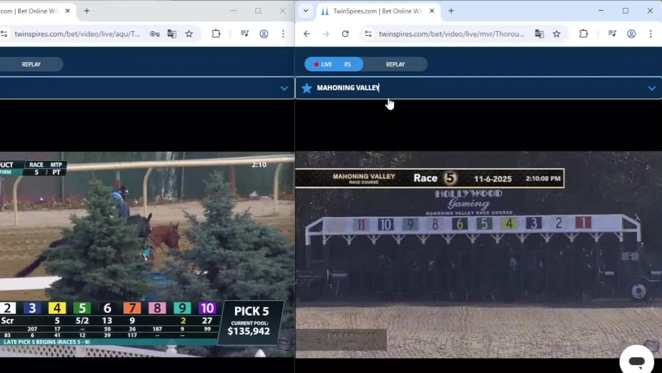The image size is (662, 373).
Task: Click site info icon in left address bar
Action: [4, 34]
